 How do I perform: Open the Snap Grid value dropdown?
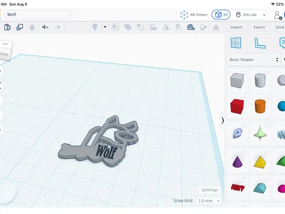click(x=209, y=201)
